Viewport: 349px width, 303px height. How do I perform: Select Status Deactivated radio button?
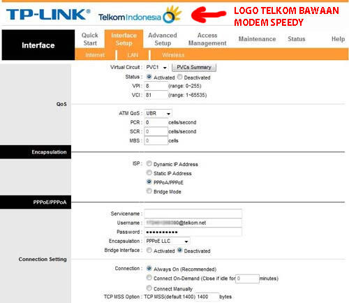(x=179, y=77)
